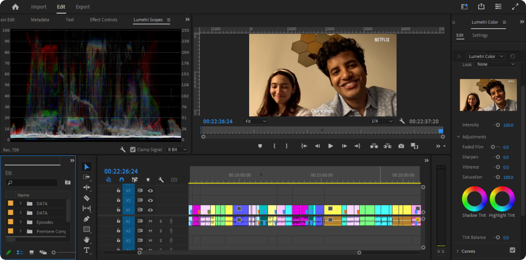Screen dimensions: 526x260
Task: Open the Share export icon at top right
Action: click(x=481, y=7)
